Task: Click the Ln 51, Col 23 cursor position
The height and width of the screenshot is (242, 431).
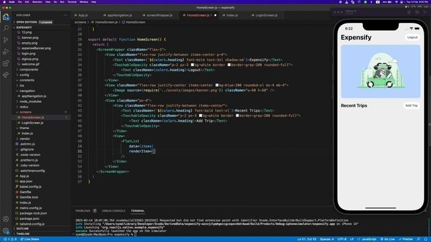Action: click(307, 239)
